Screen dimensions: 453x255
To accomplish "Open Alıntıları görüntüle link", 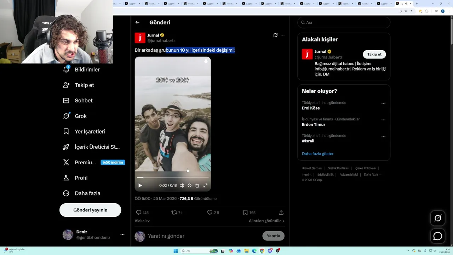I will 266,221.
